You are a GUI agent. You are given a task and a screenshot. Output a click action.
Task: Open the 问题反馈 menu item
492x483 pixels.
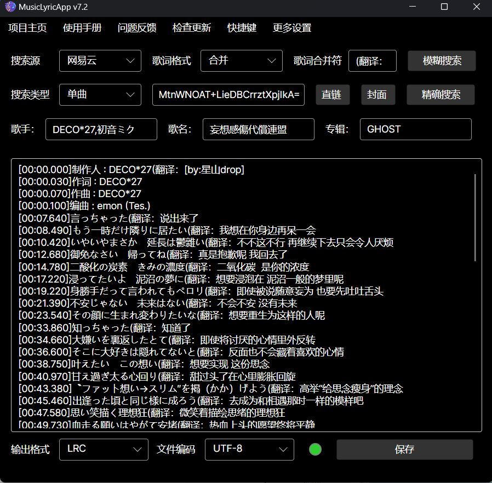pyautogui.click(x=137, y=28)
